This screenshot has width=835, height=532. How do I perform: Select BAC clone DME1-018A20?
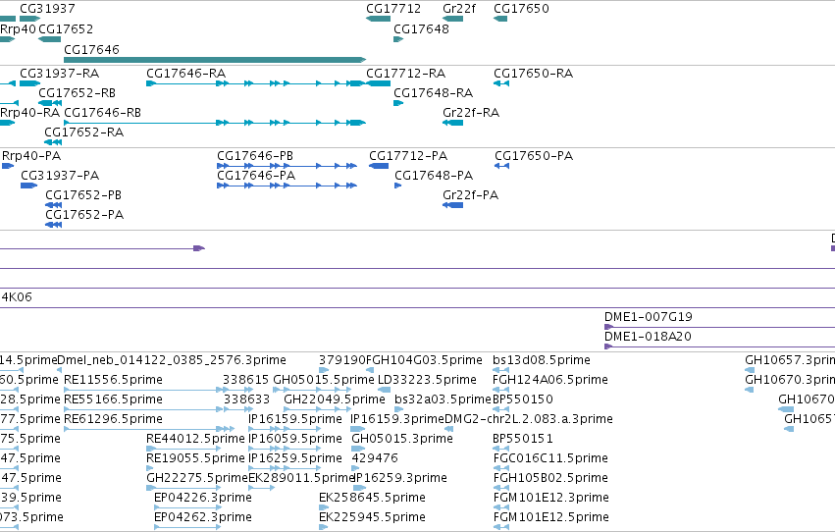click(719, 346)
